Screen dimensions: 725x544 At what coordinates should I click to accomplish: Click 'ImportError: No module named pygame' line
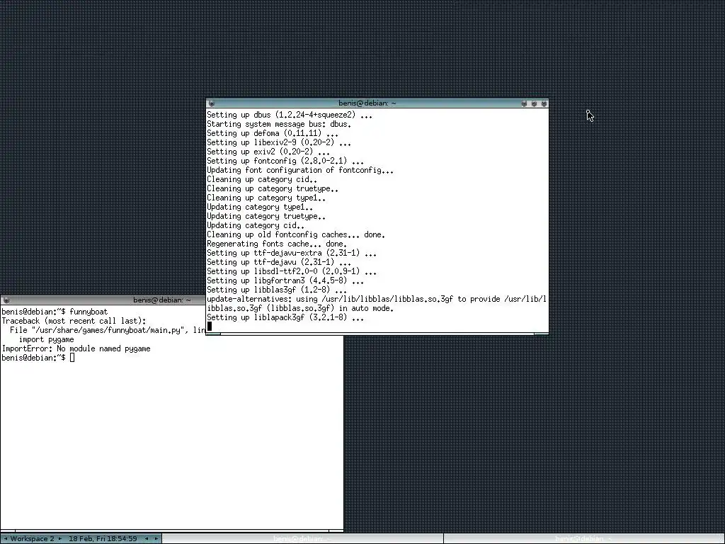coord(76,348)
